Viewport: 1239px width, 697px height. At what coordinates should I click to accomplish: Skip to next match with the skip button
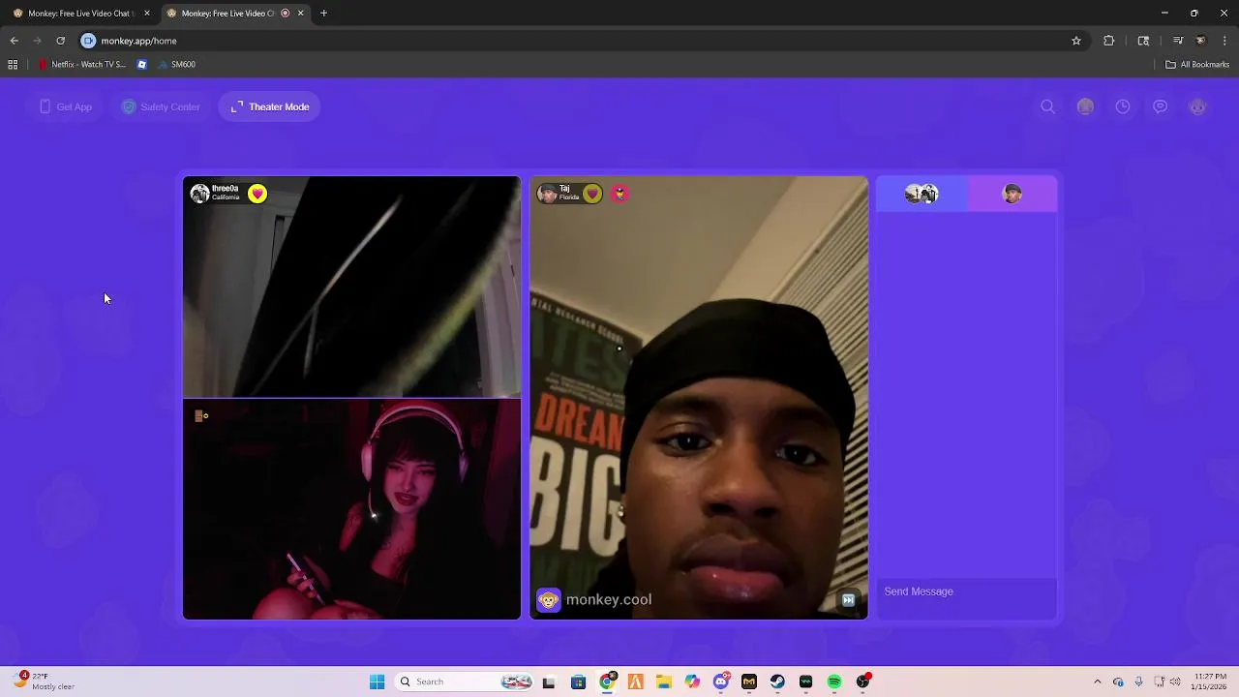(848, 600)
